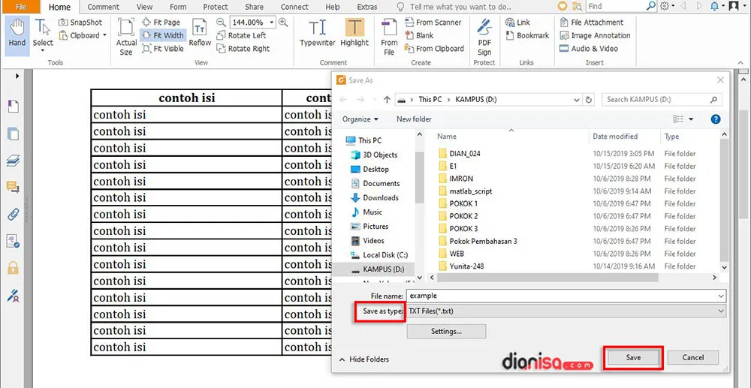Click the Tell me what you want box
Viewport: 751px width, 388px height.
pos(453,7)
